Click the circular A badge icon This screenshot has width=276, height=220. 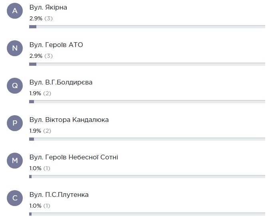pyautogui.click(x=15, y=11)
